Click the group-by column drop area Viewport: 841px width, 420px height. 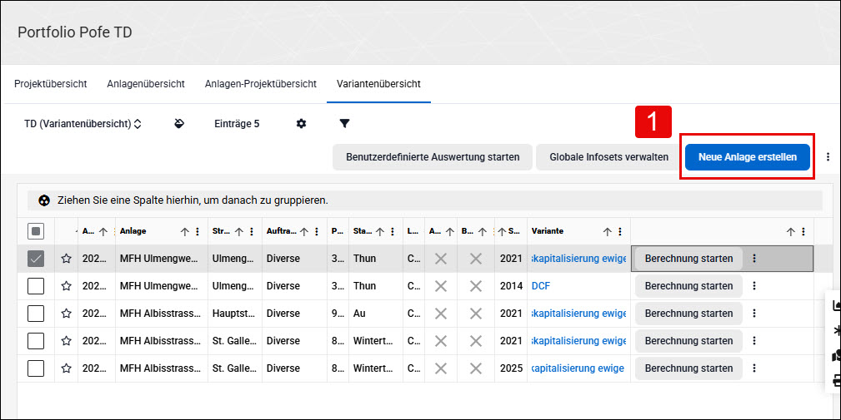click(x=425, y=200)
